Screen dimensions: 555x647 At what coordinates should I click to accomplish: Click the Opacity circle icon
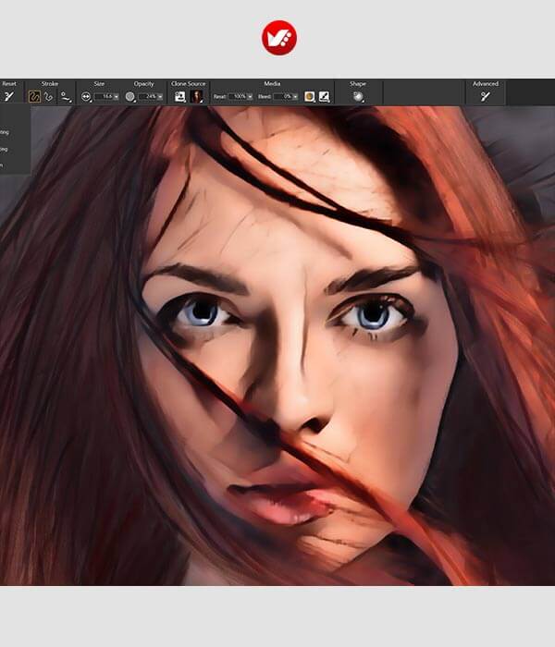click(x=130, y=96)
